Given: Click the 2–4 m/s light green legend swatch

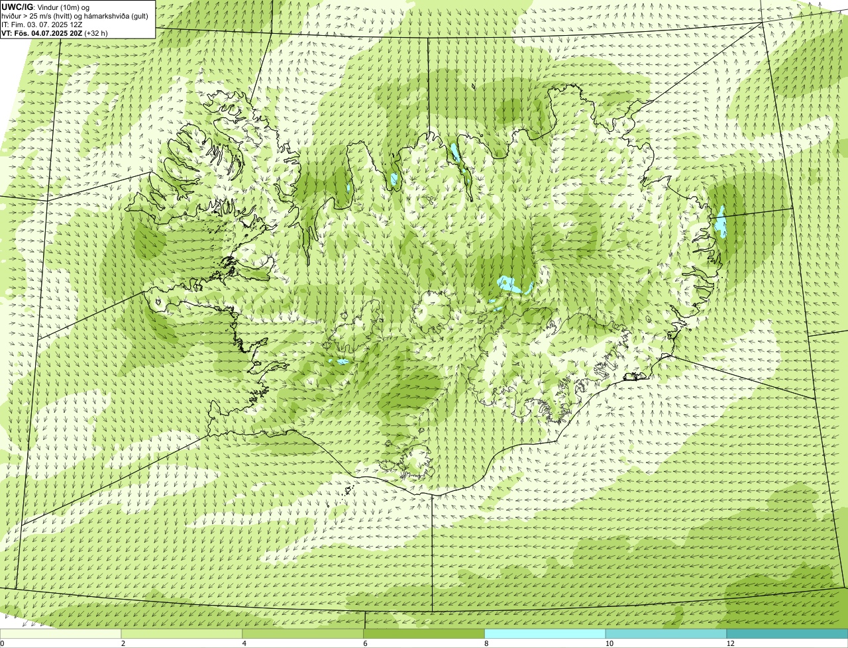Looking at the screenshot, I should tap(182, 634).
